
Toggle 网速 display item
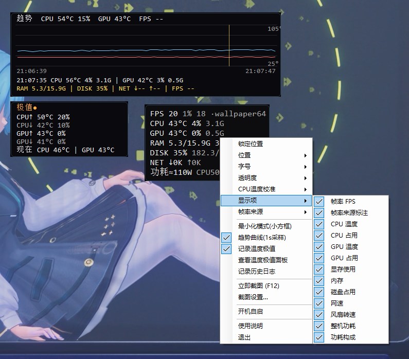coord(351,303)
